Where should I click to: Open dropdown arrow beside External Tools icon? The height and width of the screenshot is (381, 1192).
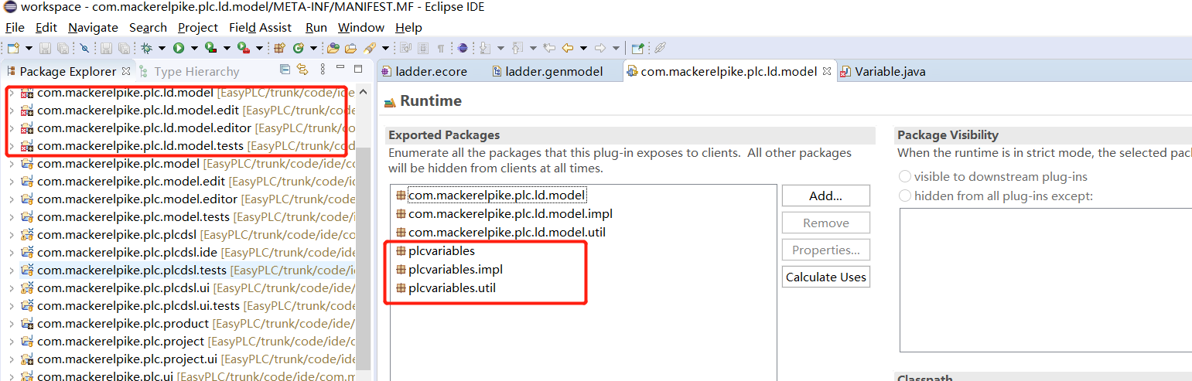click(x=259, y=48)
